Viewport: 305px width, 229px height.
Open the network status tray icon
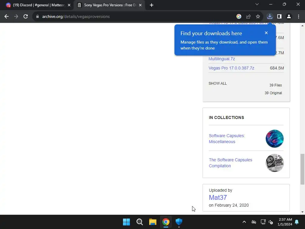(x=263, y=222)
